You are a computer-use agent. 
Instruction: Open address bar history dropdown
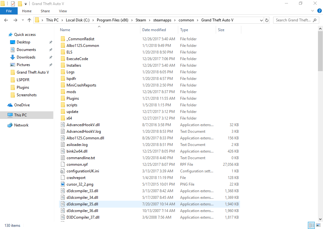click(x=261, y=20)
